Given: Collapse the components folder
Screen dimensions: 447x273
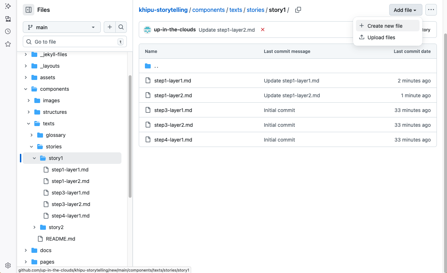Looking at the screenshot, I should [25, 89].
